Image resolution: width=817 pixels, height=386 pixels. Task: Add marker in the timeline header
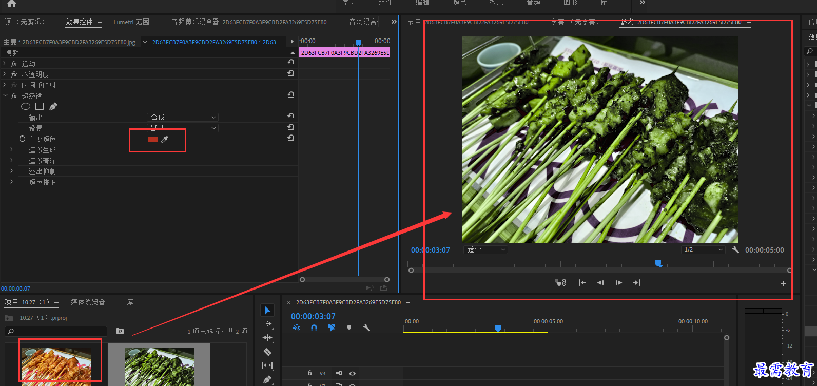[x=349, y=327]
